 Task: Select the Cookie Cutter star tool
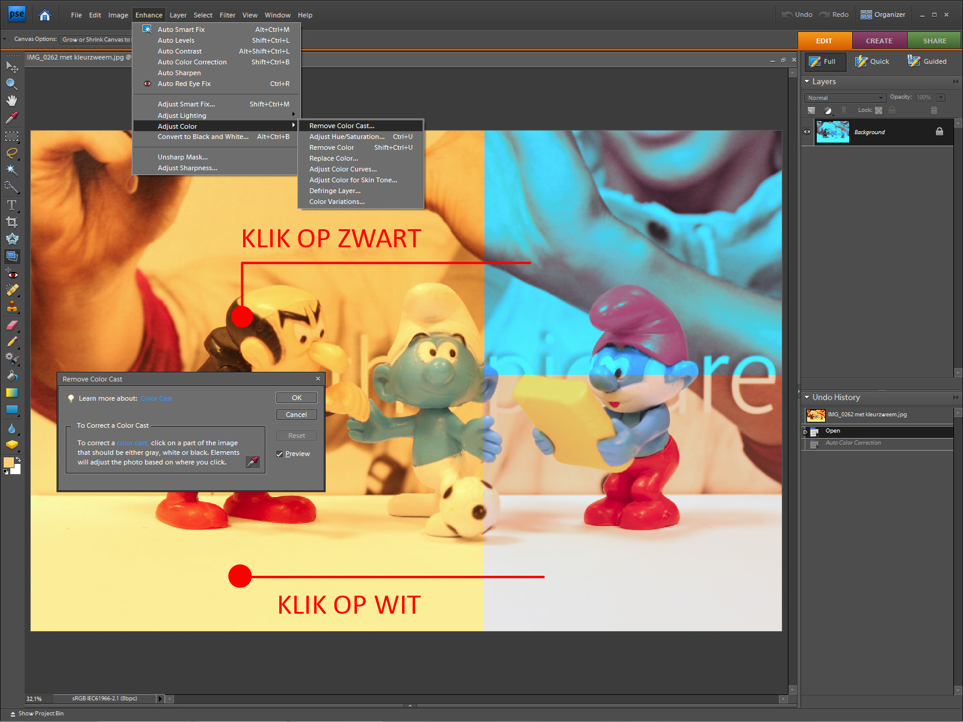(11, 239)
